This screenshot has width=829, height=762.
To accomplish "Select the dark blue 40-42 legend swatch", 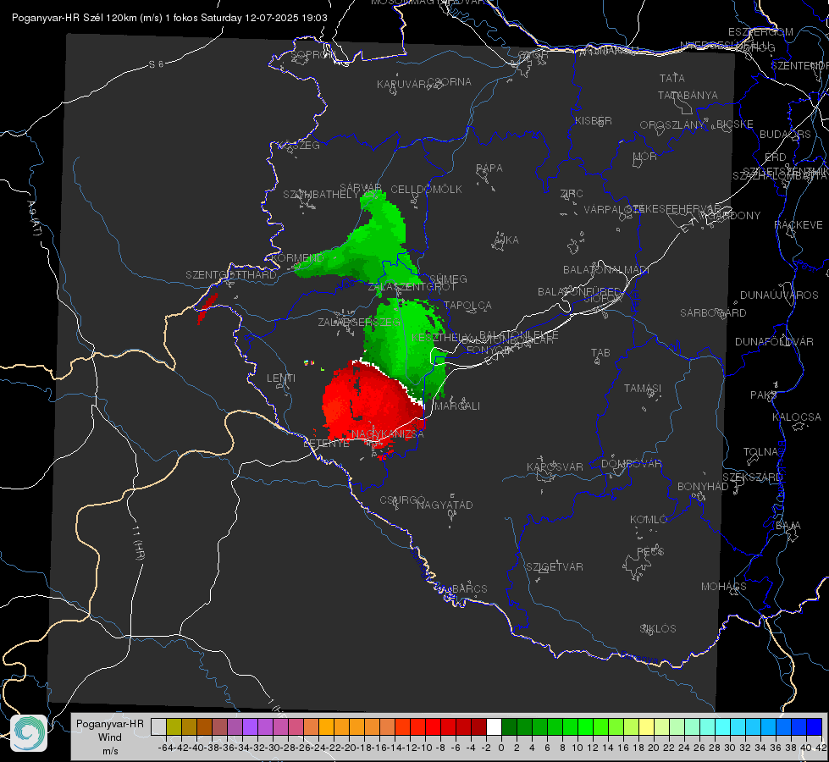I will coord(815,727).
